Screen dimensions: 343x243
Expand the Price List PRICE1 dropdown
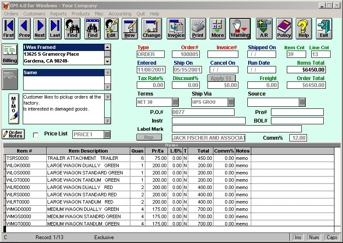coord(107,135)
